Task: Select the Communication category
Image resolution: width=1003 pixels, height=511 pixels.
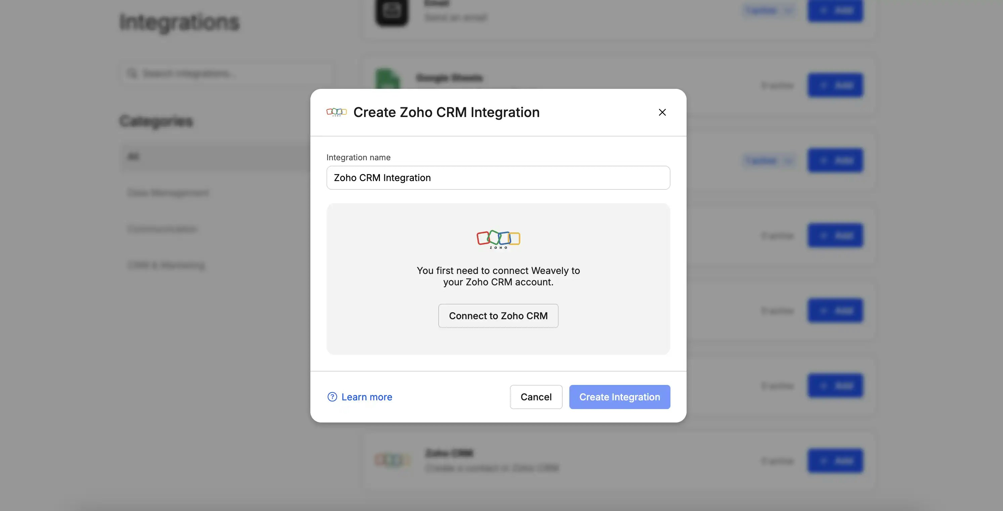Action: coord(162,229)
